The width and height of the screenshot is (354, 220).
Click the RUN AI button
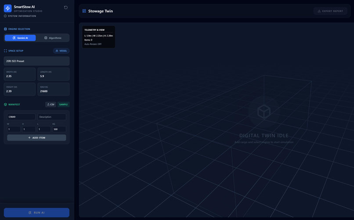(36, 213)
